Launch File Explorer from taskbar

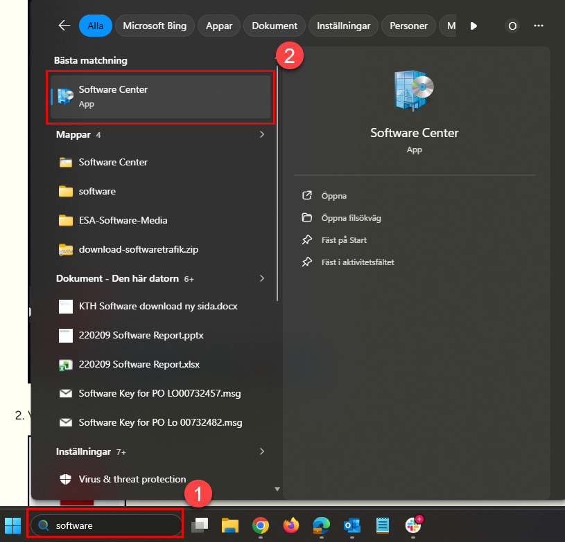pos(230,525)
